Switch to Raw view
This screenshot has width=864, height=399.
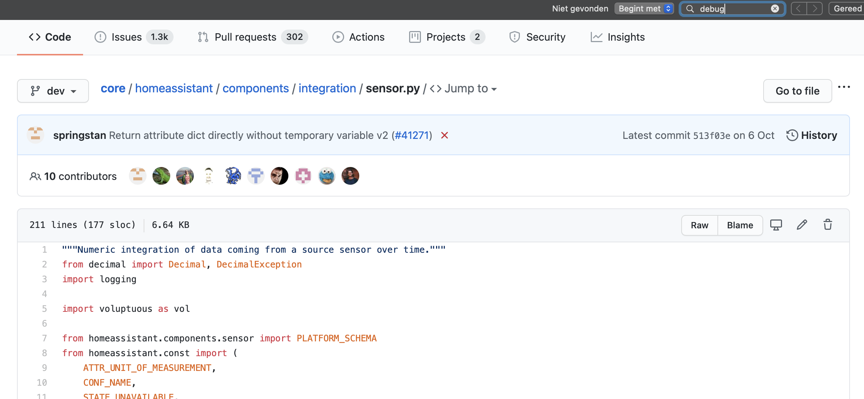tap(699, 225)
